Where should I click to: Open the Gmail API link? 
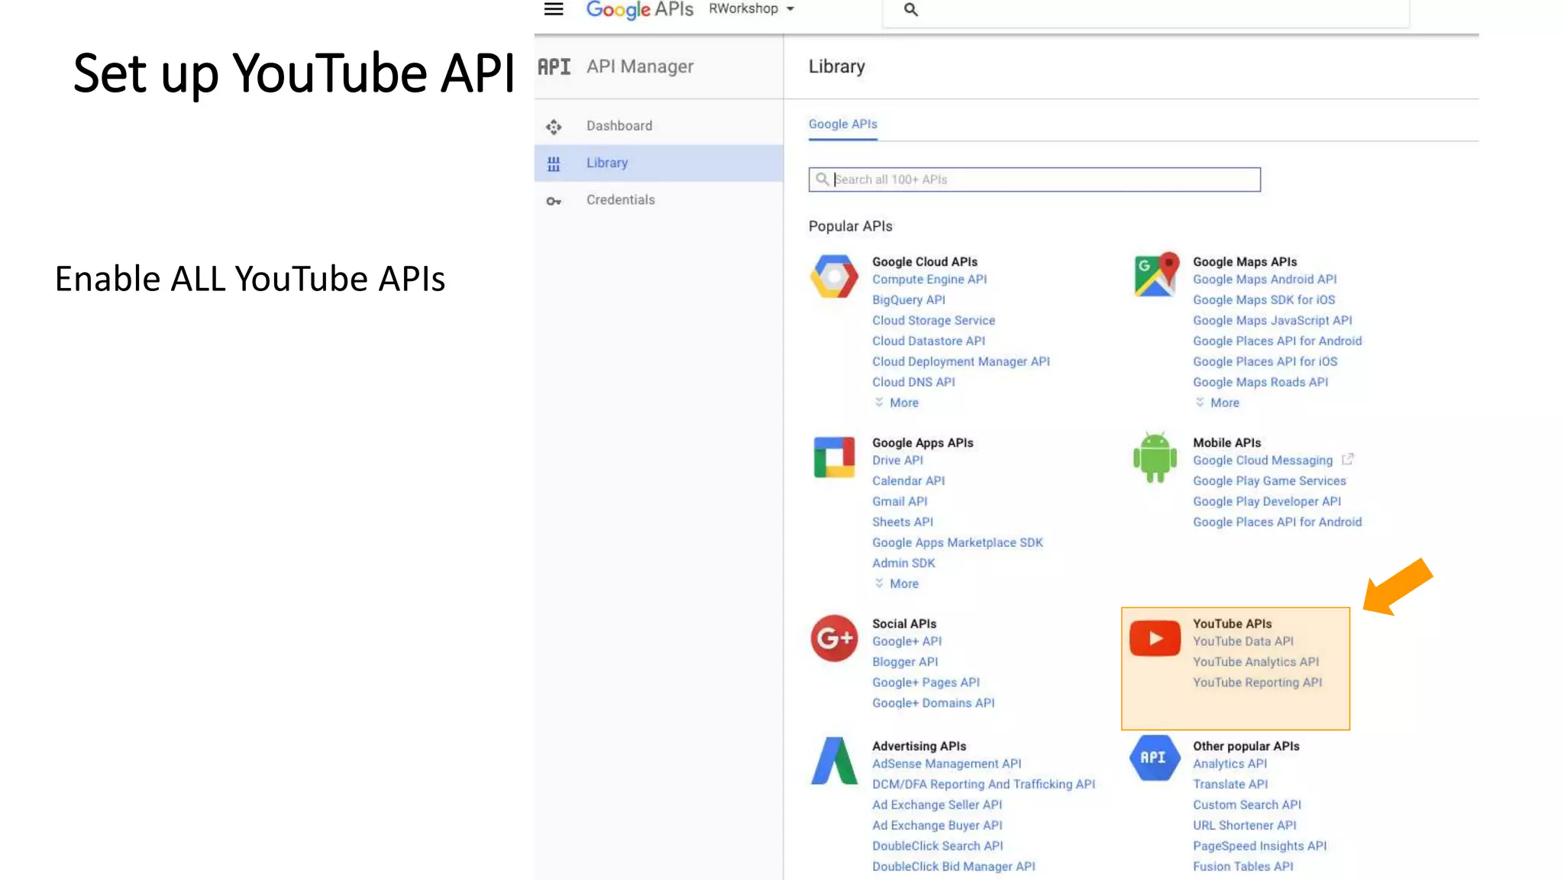(900, 502)
